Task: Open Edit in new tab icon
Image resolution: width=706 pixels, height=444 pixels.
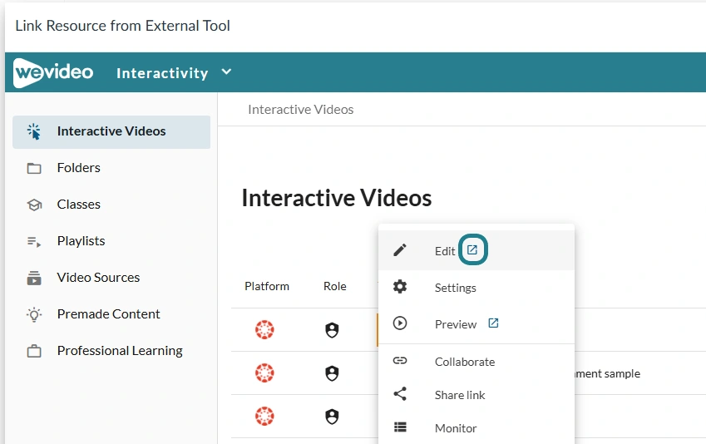Action: pyautogui.click(x=472, y=250)
